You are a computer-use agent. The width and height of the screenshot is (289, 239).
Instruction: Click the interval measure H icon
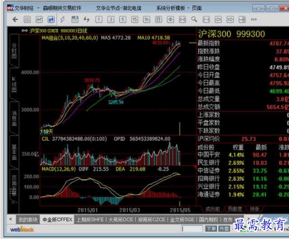pyautogui.click(x=206, y=19)
